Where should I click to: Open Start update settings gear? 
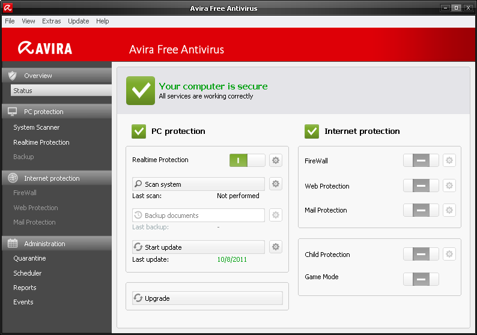click(276, 247)
